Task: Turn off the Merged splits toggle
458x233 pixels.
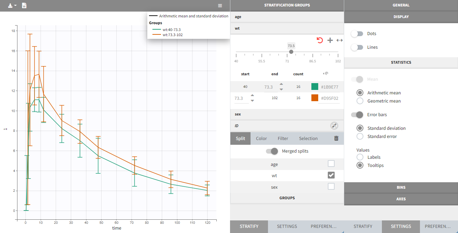Action: [272, 151]
